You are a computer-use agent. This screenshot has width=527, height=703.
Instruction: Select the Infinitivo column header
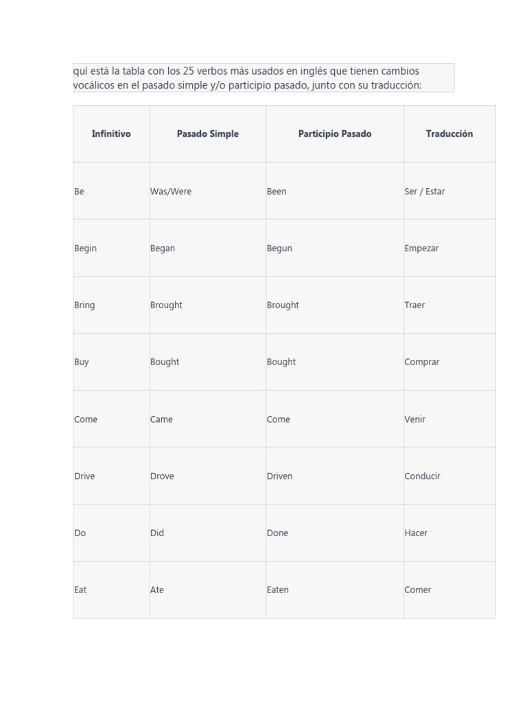pyautogui.click(x=111, y=134)
